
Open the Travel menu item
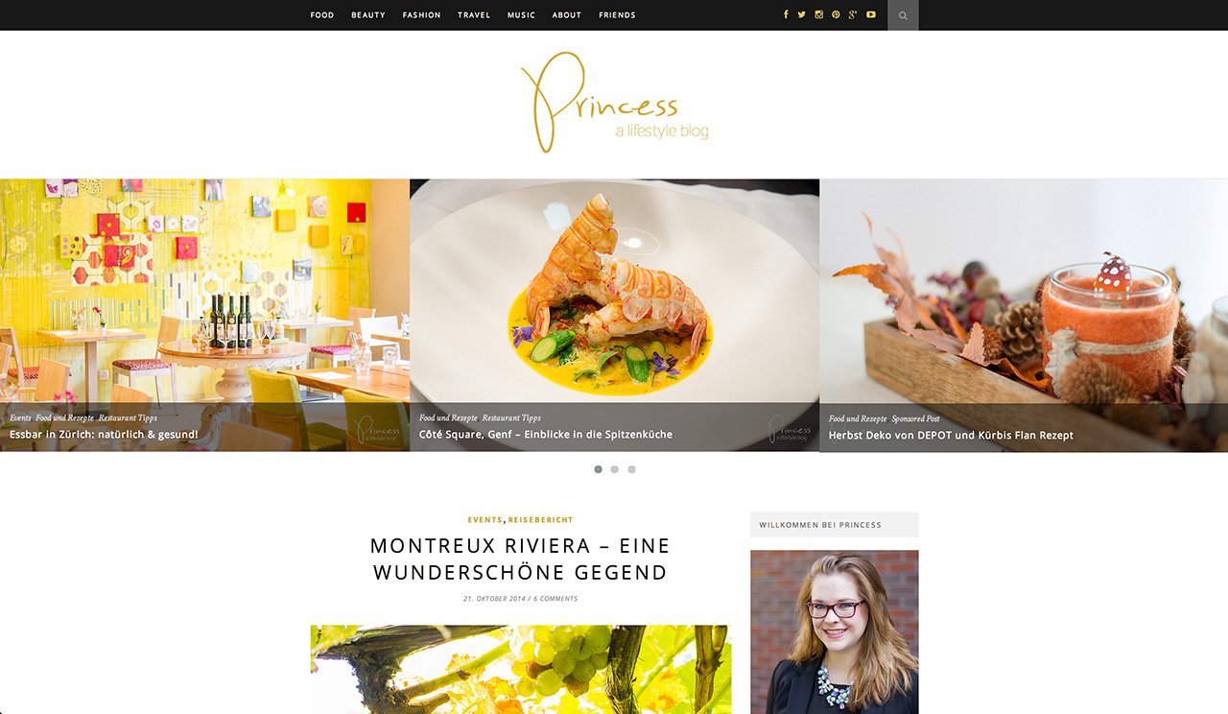point(474,15)
